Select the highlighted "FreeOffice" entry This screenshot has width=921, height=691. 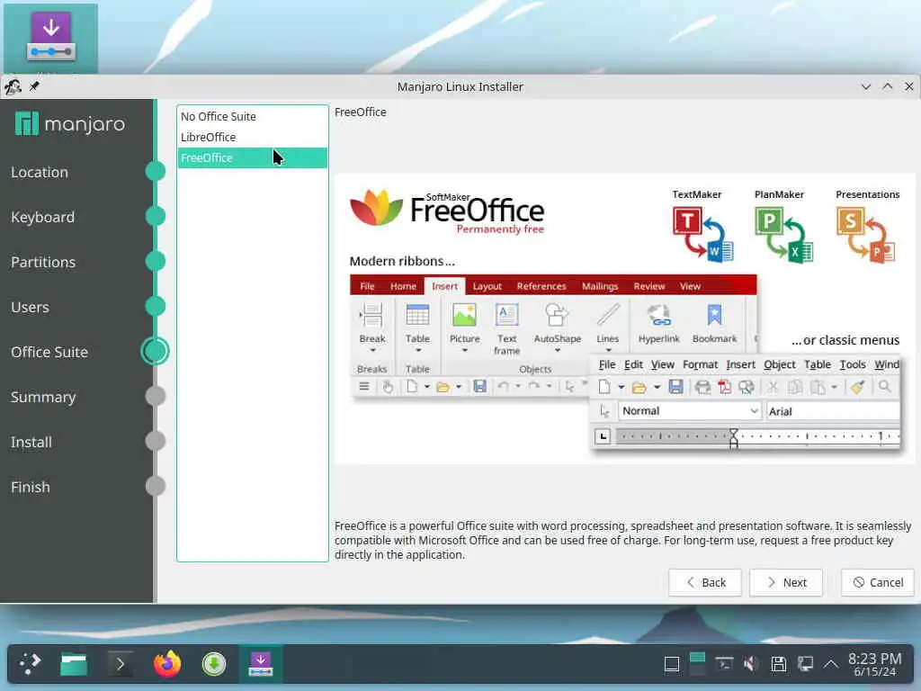click(x=253, y=157)
